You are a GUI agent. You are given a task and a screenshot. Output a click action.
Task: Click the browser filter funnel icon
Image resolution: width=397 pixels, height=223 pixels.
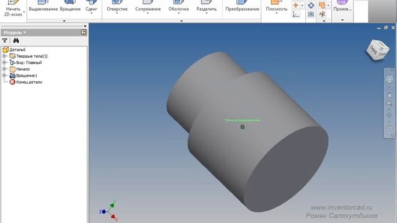coord(4,40)
